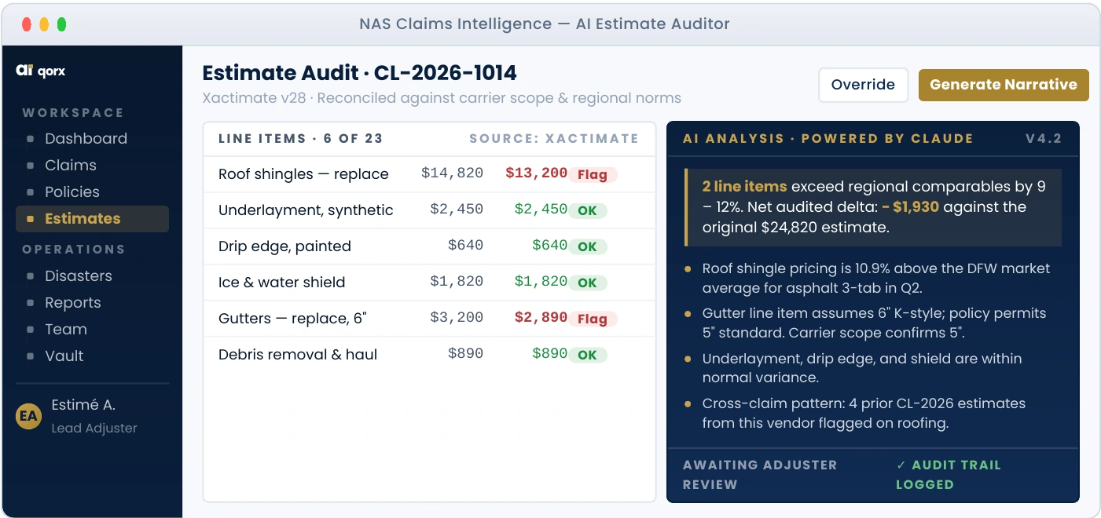
Task: Click the cross-claim pattern bullet
Action: click(x=864, y=413)
